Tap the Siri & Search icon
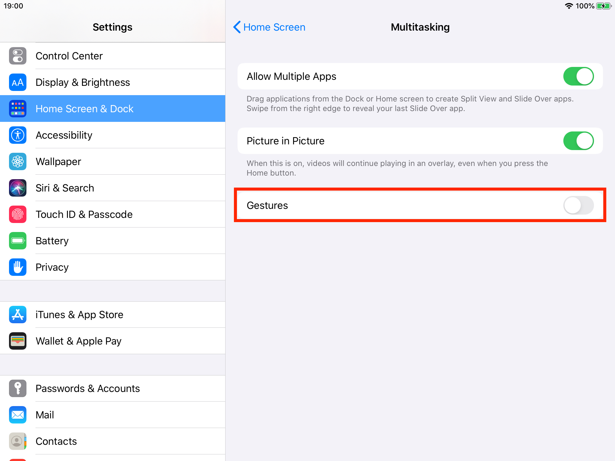The height and width of the screenshot is (461, 615). pos(18,188)
